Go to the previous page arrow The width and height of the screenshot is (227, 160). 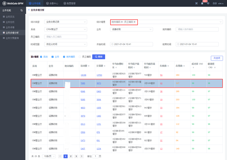pyautogui.click(x=60, y=156)
